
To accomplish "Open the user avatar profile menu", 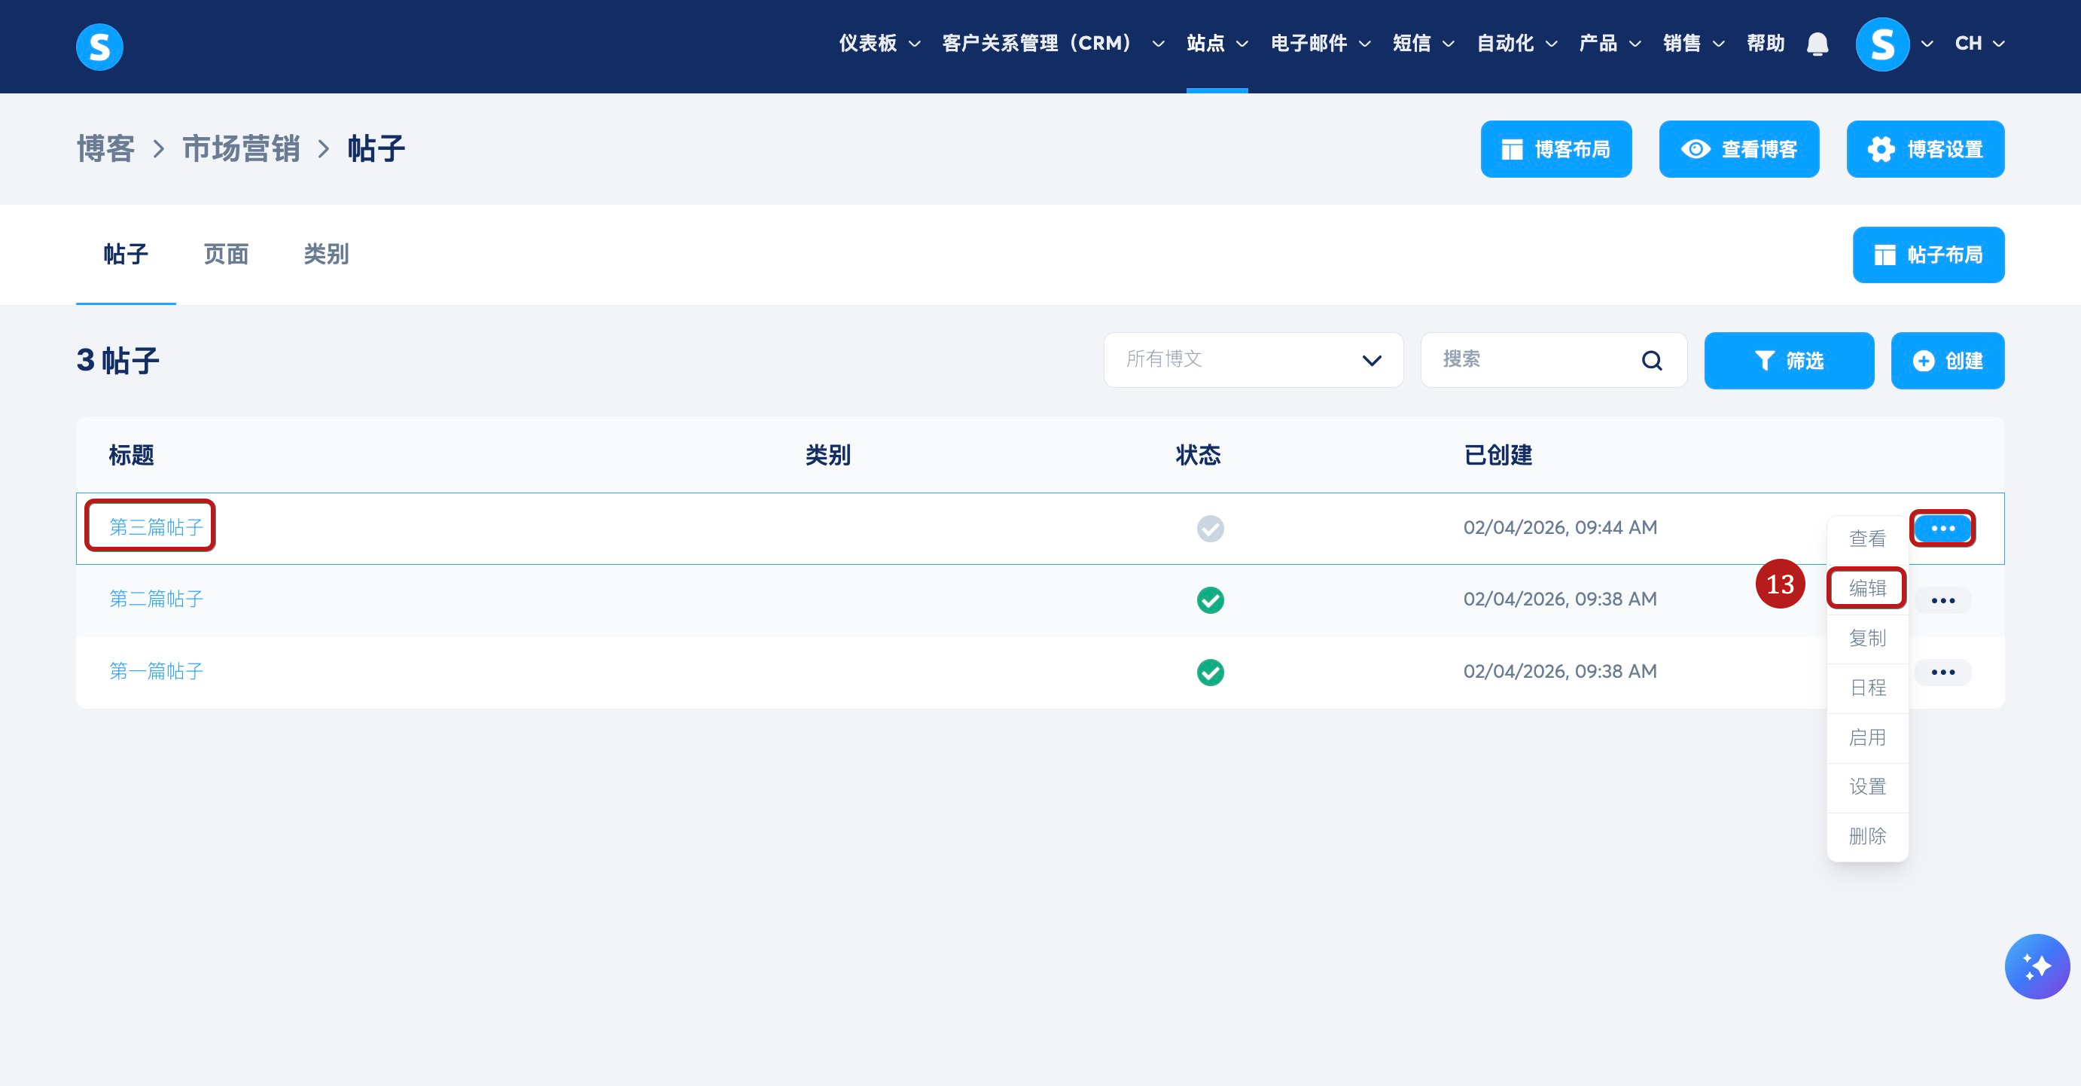I will (x=1881, y=44).
